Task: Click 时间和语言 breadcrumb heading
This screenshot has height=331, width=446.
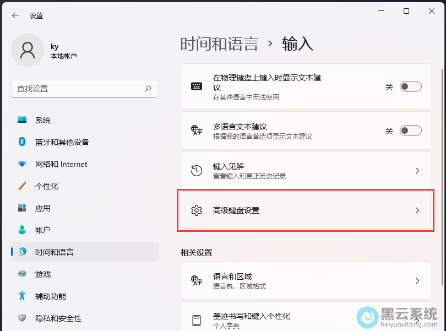Action: pos(219,44)
